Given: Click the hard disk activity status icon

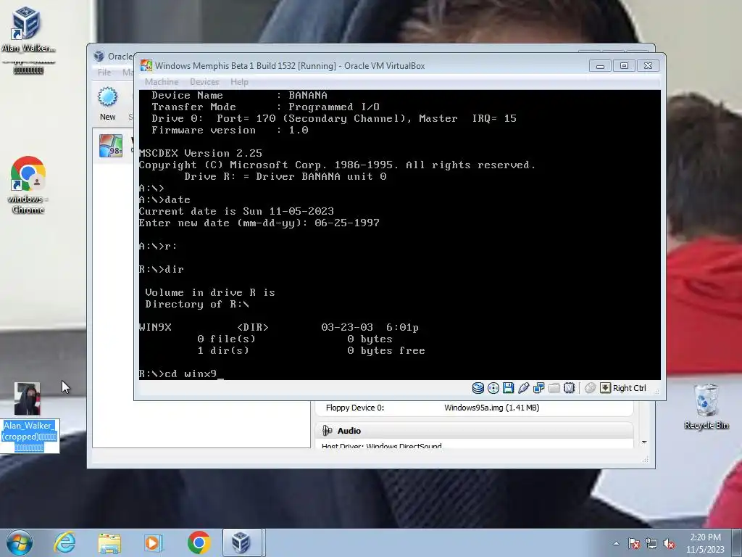Looking at the screenshot, I should click(x=478, y=388).
